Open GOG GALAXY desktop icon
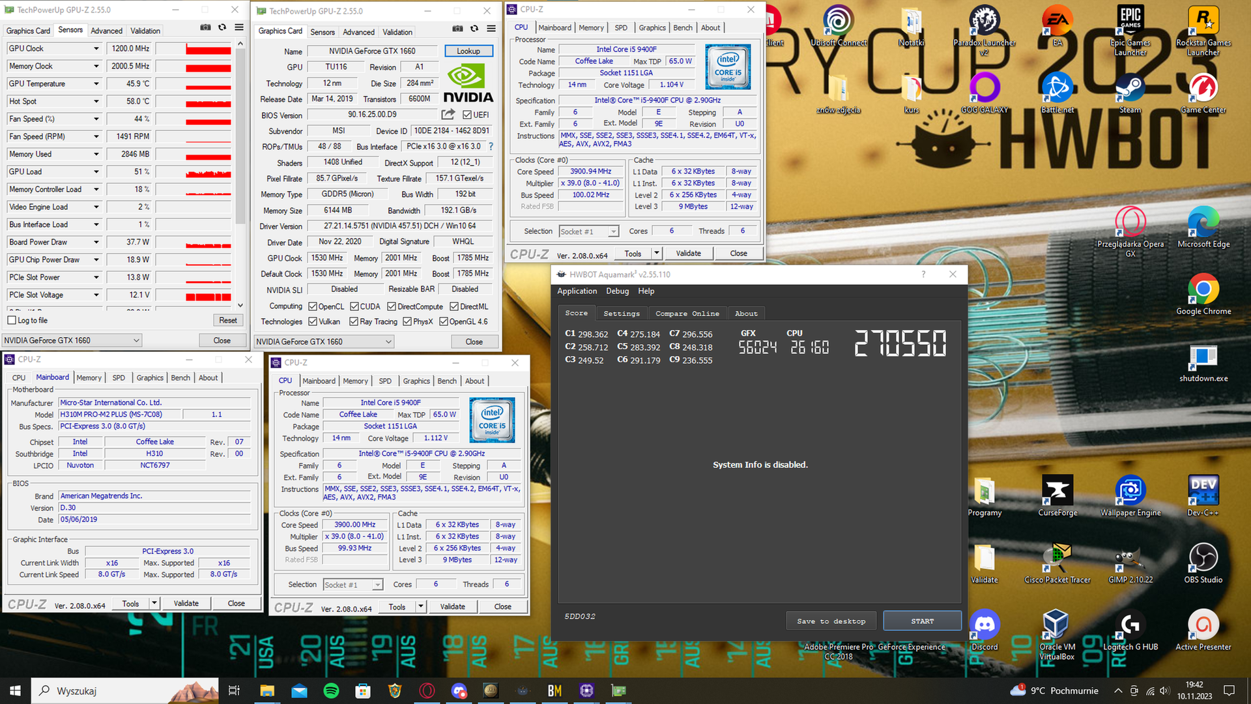The height and width of the screenshot is (704, 1251). (x=985, y=93)
